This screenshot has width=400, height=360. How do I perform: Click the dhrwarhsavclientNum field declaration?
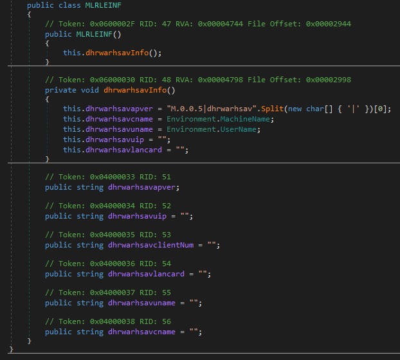(155, 245)
